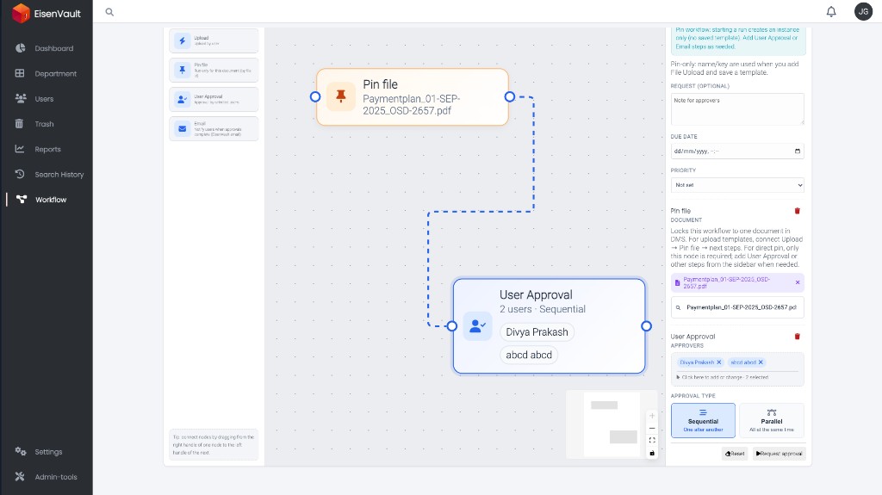Select the User Approval node title
The image size is (882, 495).
click(x=536, y=294)
